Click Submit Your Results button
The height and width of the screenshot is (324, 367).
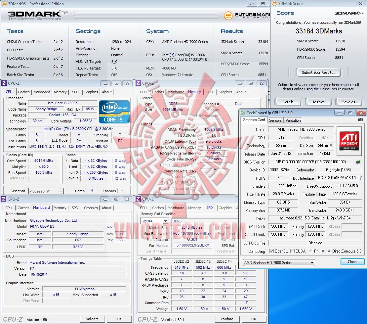click(319, 72)
